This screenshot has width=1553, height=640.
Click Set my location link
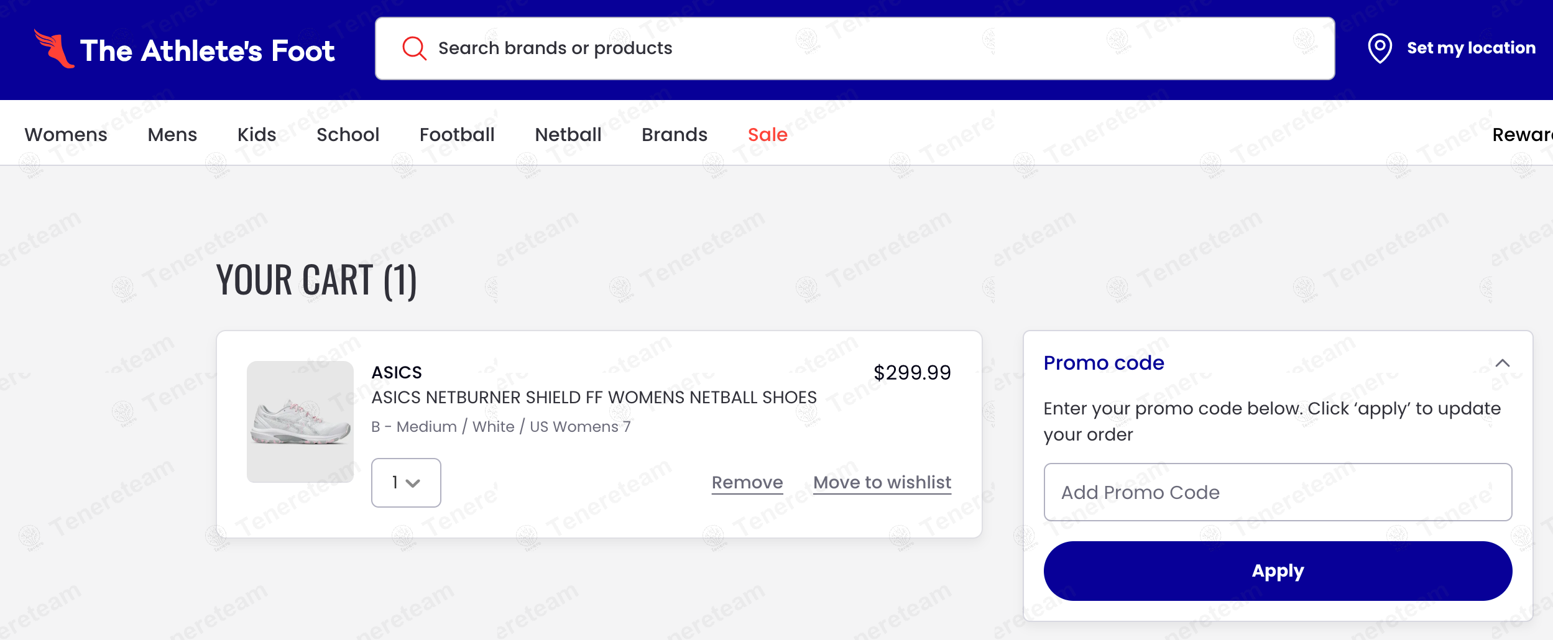coord(1471,48)
